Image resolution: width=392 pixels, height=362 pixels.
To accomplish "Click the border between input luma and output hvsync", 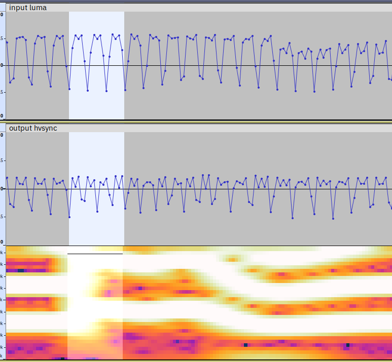I will tap(198, 121).
